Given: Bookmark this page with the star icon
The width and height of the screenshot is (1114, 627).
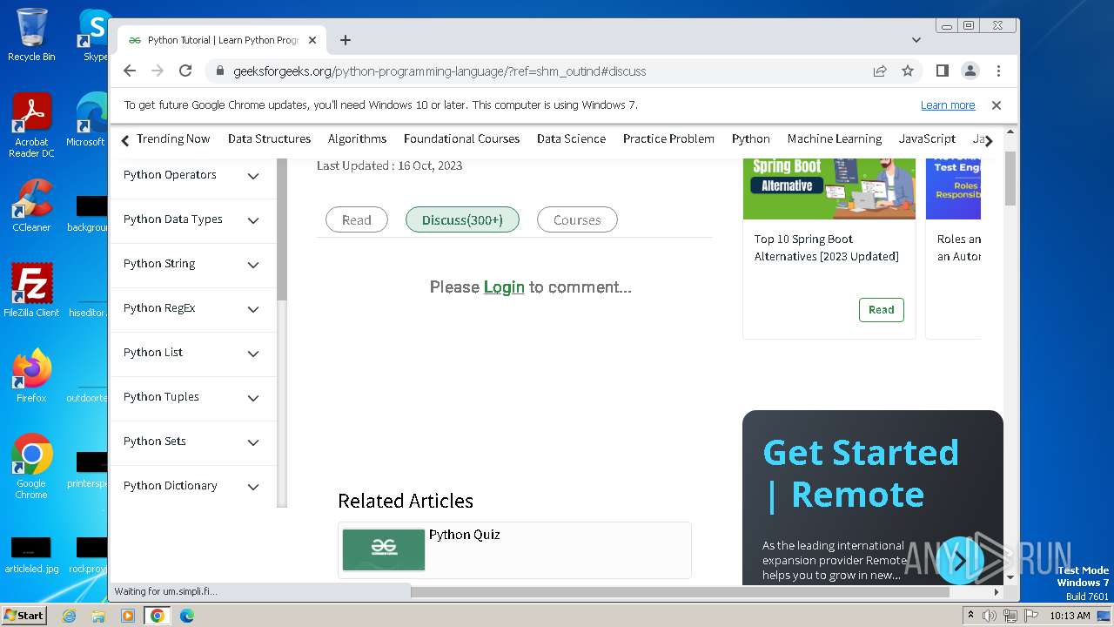Looking at the screenshot, I should tap(908, 71).
